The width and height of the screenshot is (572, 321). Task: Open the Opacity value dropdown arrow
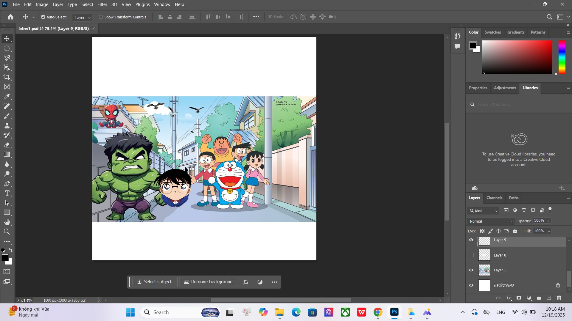549,221
